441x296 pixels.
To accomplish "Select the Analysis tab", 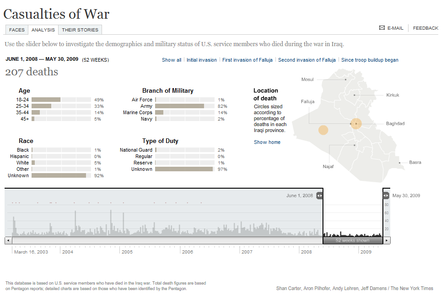I will (x=43, y=30).
